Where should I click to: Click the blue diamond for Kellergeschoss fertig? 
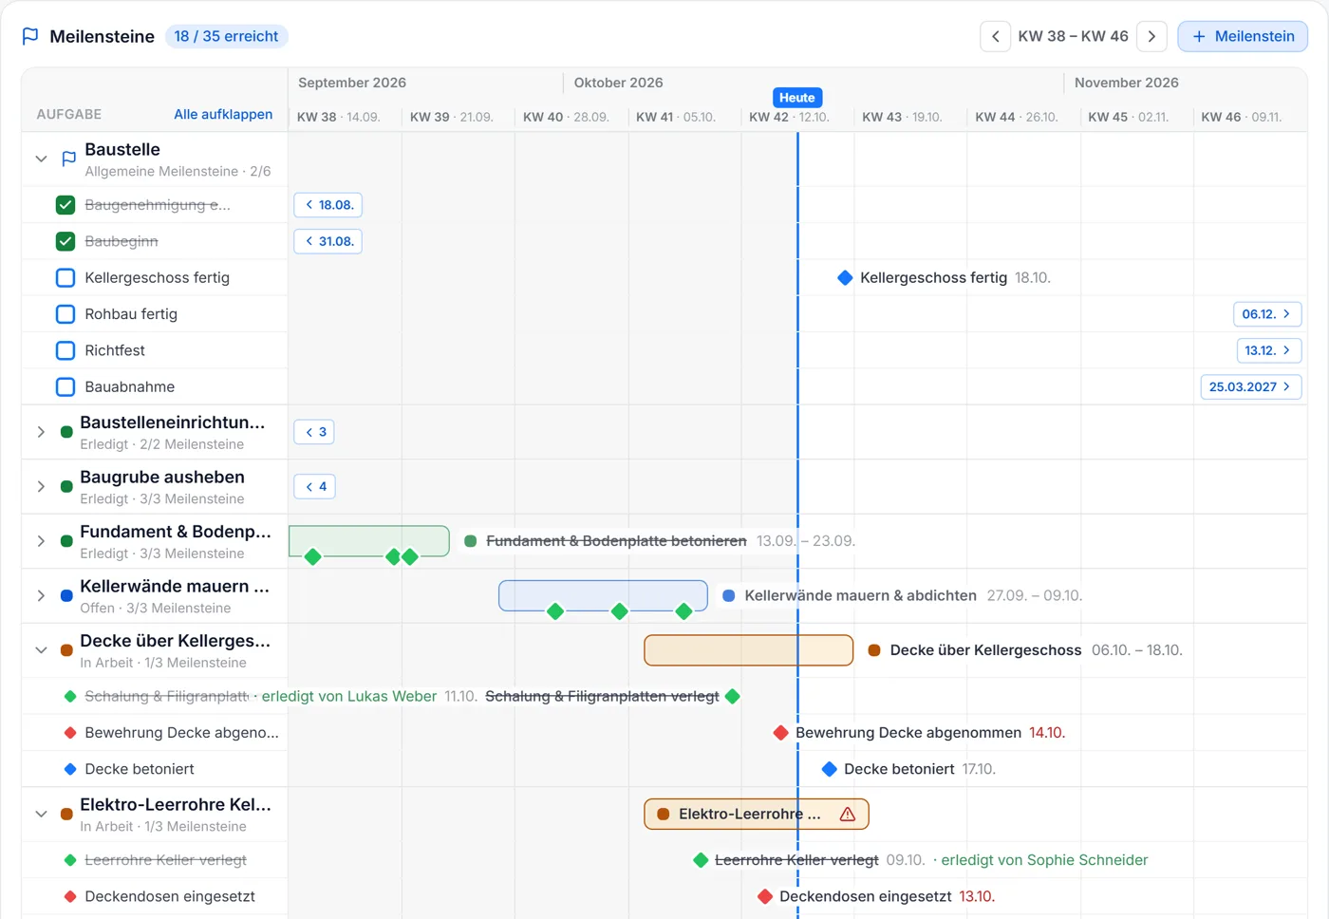845,277
